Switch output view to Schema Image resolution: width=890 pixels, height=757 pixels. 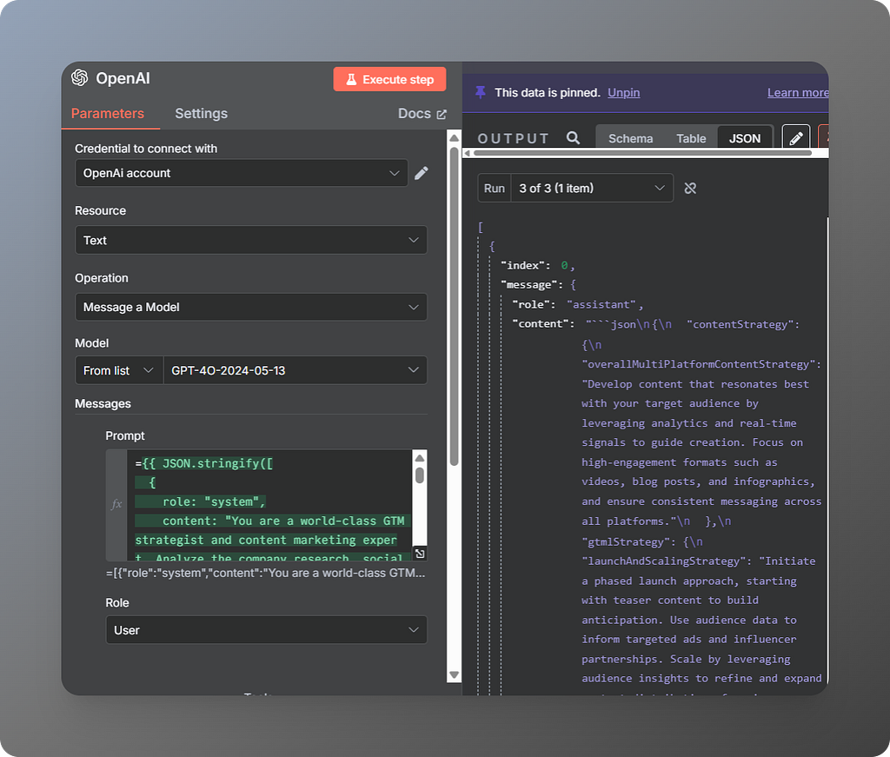[630, 138]
